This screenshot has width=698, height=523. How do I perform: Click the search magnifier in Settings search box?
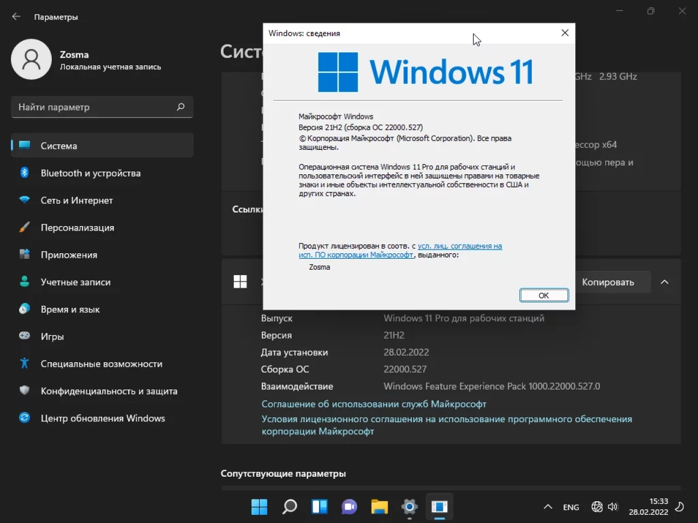181,107
